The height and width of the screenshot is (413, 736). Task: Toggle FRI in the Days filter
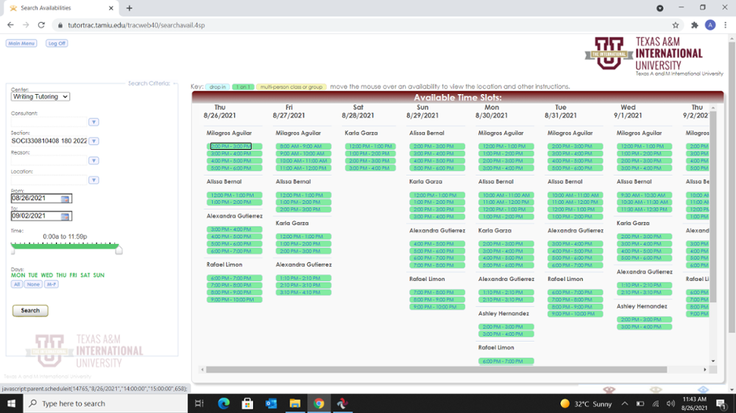coord(73,275)
